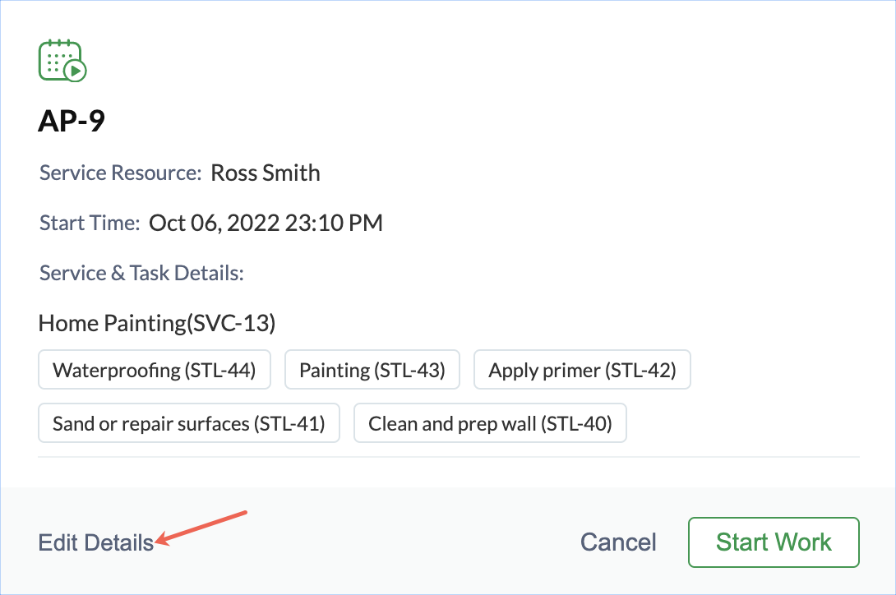Click the Clean and prep wall (STL-40) chip
This screenshot has height=595, width=896.
[x=490, y=424]
